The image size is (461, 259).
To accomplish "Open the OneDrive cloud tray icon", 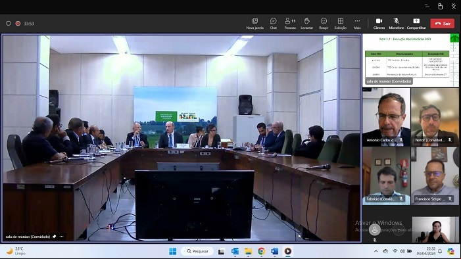I will pos(385,251).
